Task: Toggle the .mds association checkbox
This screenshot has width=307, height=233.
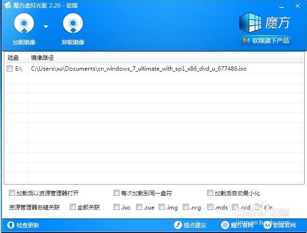Action: [x=210, y=207]
